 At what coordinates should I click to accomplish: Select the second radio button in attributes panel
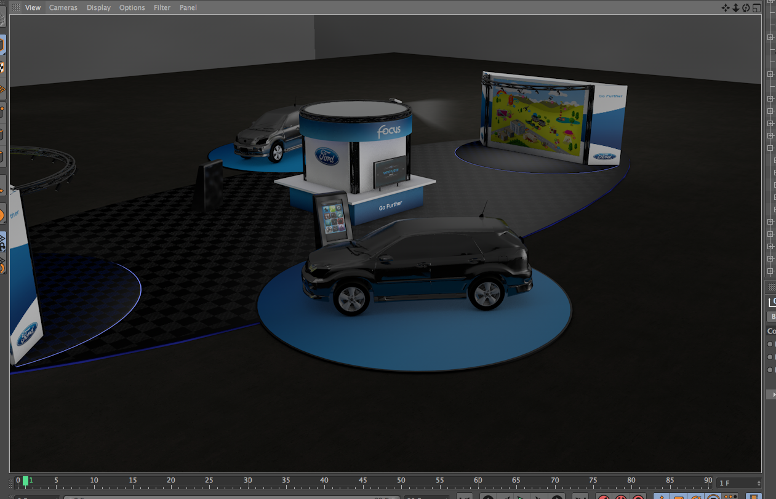(770, 357)
